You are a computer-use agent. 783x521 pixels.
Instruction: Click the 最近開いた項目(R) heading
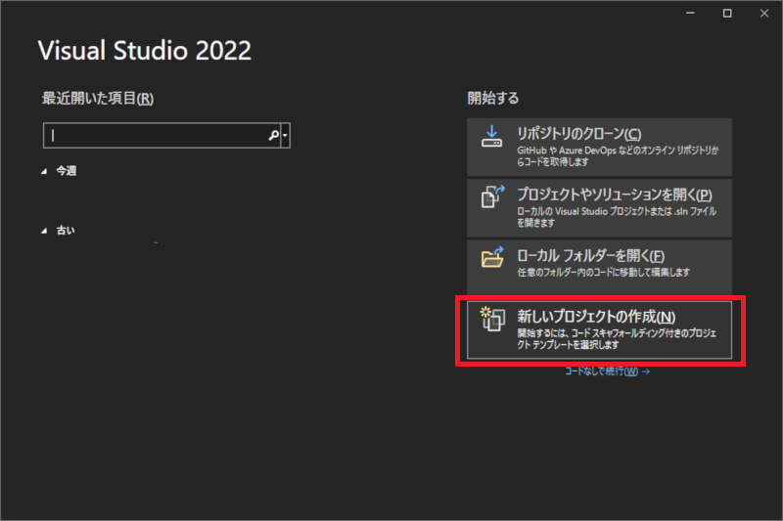click(97, 98)
